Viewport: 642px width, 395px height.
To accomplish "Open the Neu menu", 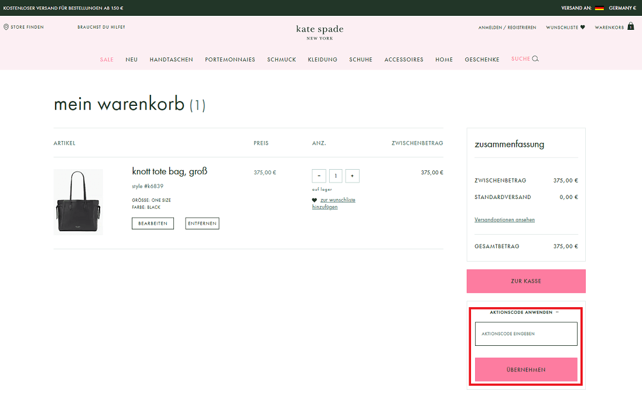I will point(131,60).
